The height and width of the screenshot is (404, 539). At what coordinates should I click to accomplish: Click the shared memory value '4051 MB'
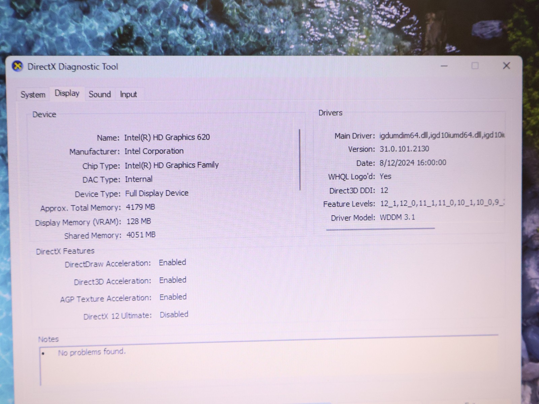141,235
